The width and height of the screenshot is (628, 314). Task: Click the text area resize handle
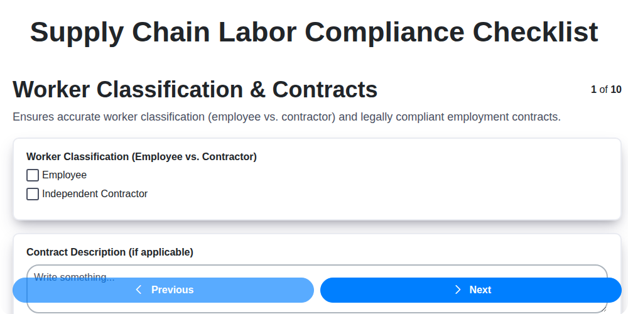point(604,308)
